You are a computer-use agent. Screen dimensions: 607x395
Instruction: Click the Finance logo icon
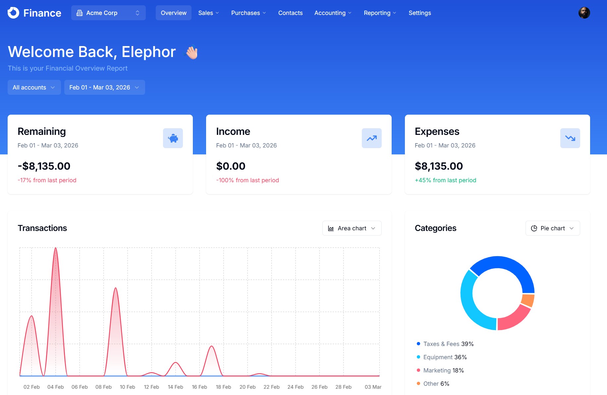pyautogui.click(x=13, y=13)
